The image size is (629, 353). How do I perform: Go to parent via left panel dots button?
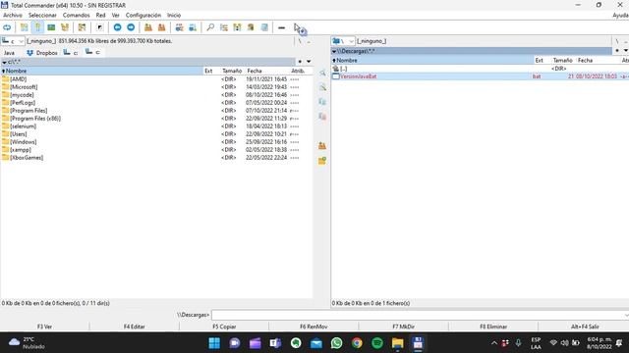[x=309, y=41]
